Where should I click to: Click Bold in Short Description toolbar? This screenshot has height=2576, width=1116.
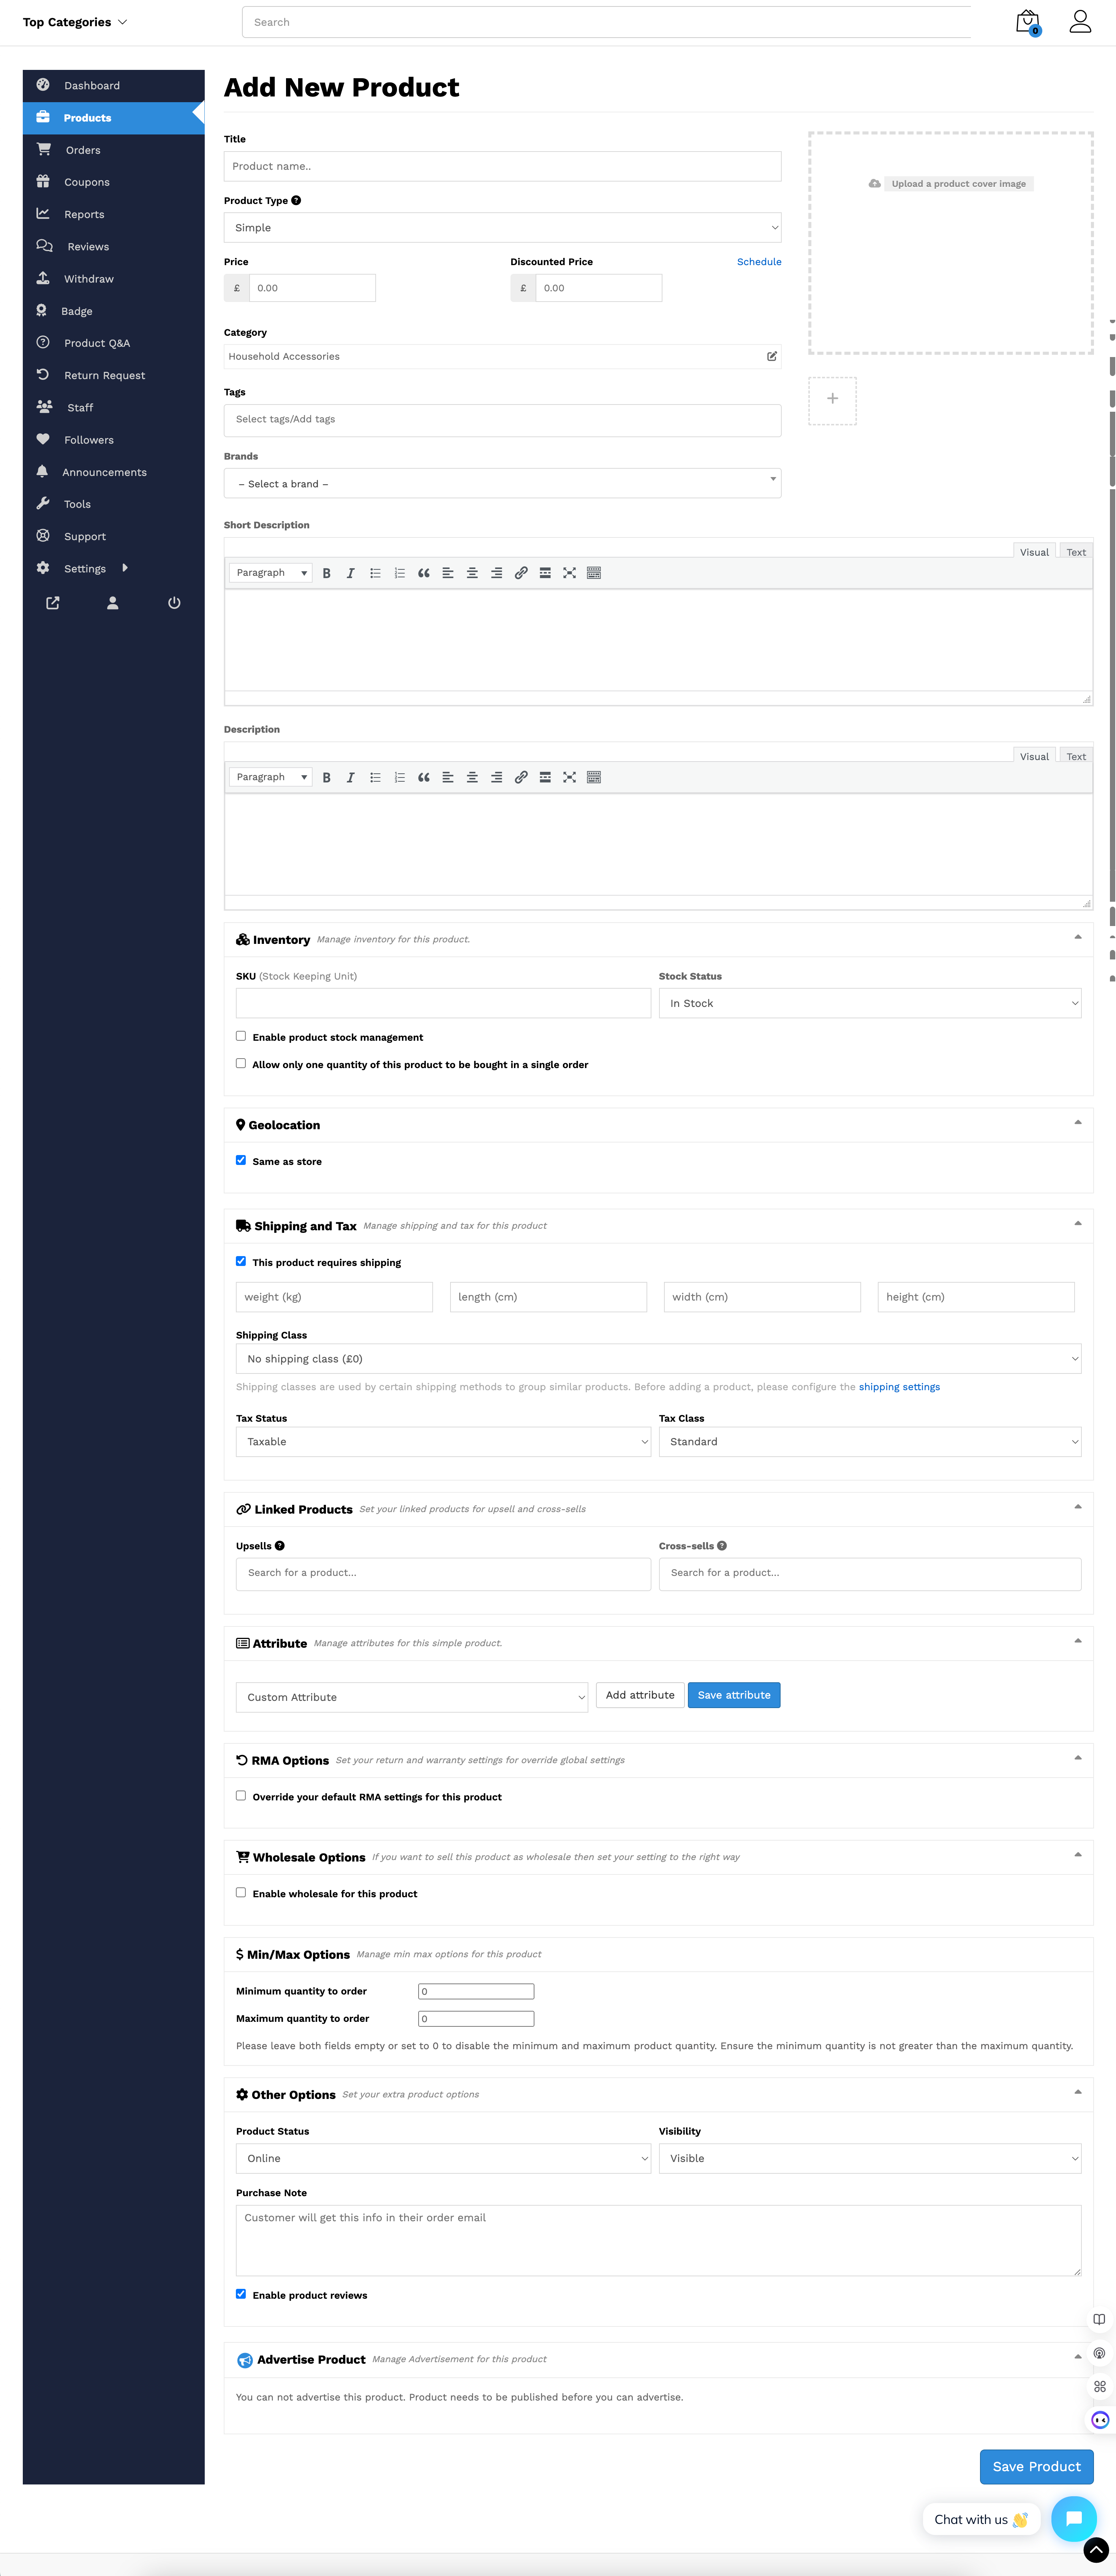coord(326,573)
